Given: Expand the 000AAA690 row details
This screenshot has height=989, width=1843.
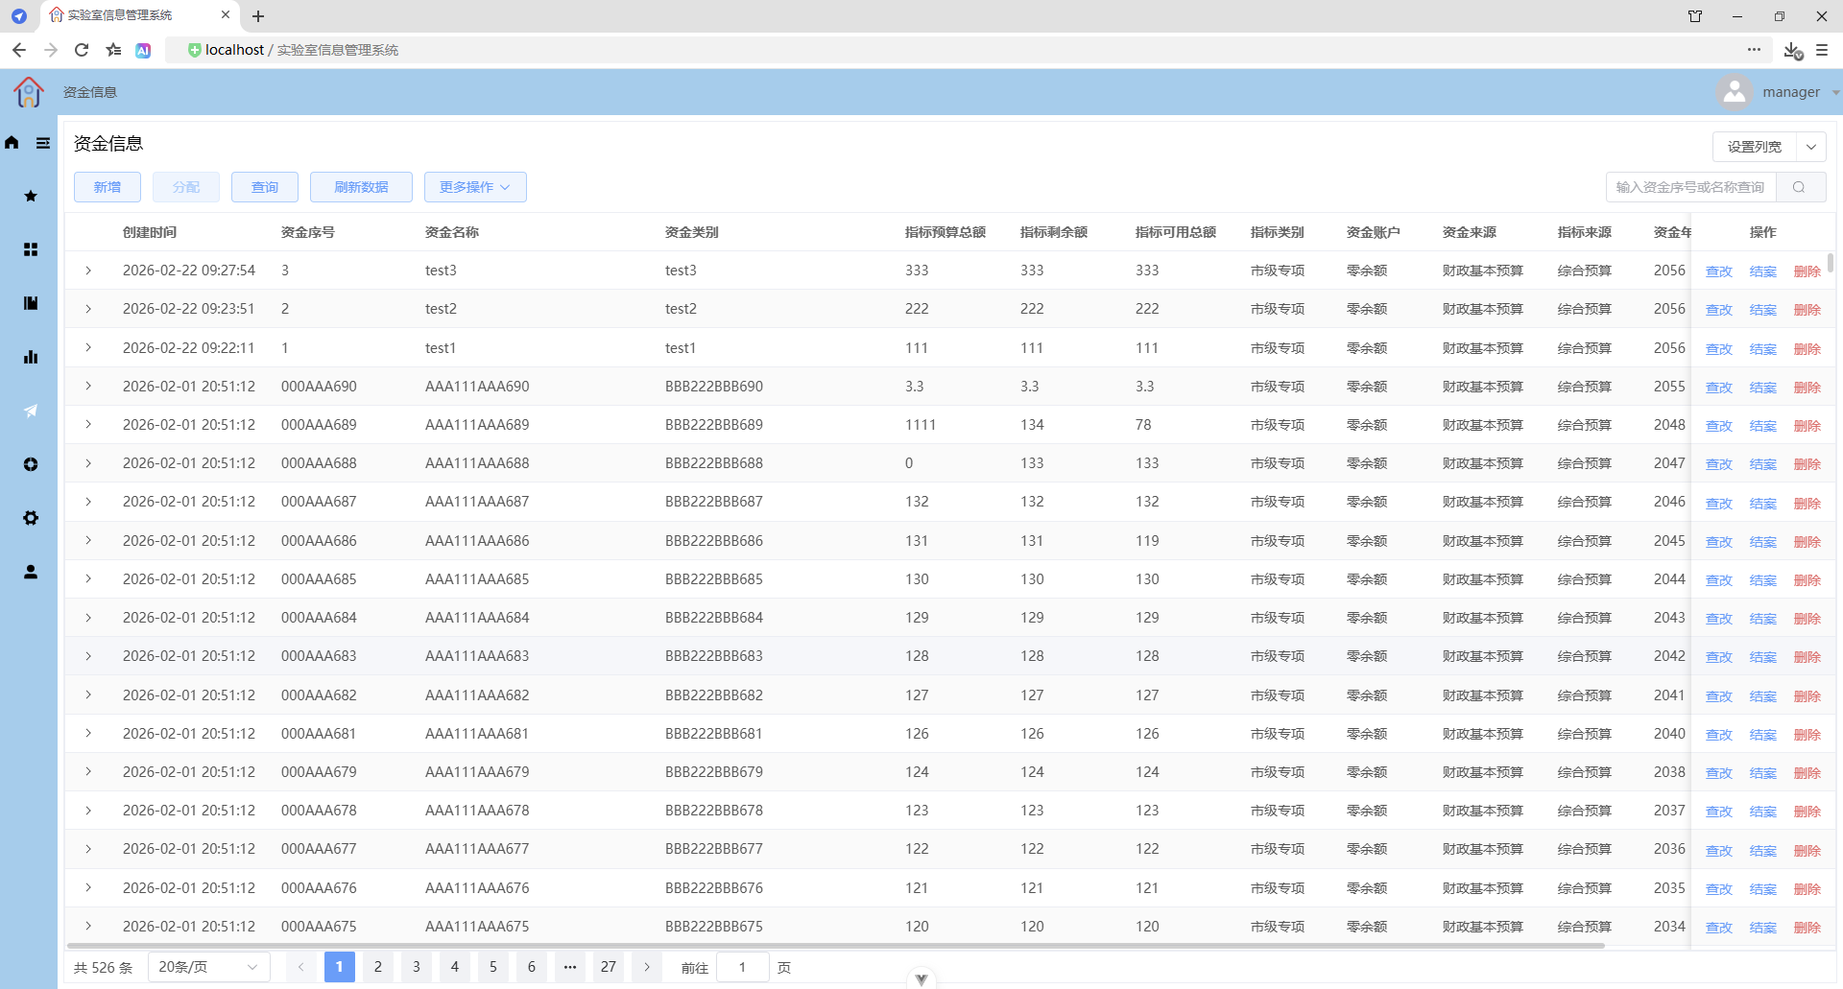Looking at the screenshot, I should click(88, 386).
